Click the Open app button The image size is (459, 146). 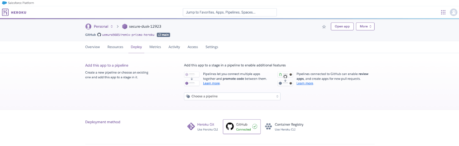click(x=342, y=26)
